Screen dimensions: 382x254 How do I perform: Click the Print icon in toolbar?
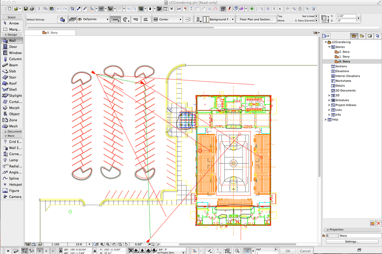click(x=32, y=9)
